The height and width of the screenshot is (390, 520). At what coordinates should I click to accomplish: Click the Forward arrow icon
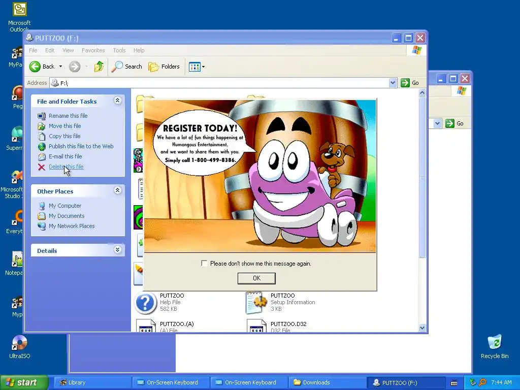[75, 67]
